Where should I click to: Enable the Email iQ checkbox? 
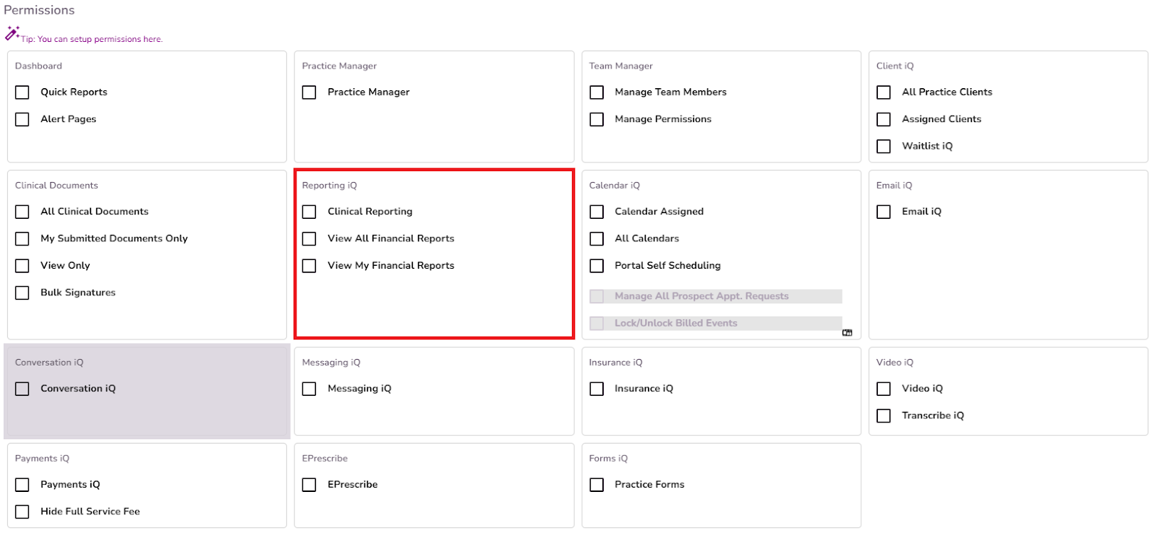coord(884,212)
